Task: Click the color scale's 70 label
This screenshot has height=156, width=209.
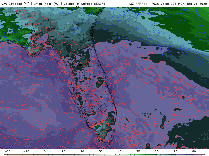Action: (175, 151)
